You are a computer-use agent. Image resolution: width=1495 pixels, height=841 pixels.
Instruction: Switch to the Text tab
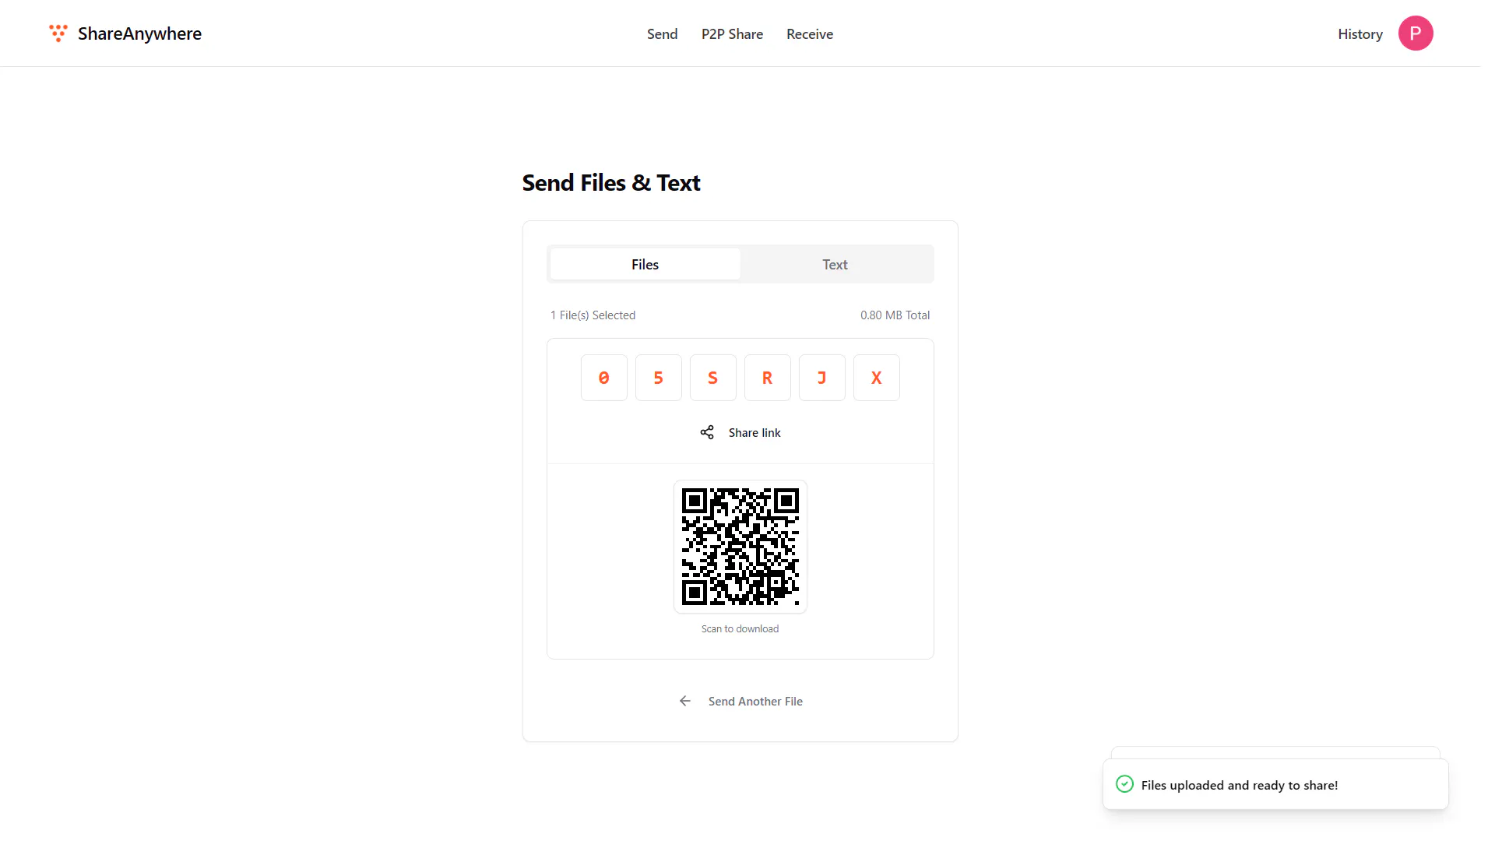pos(835,264)
